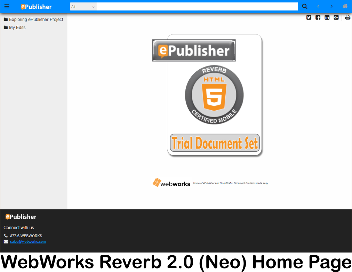Share on Facebook icon
This screenshot has height=272, width=352.
(318, 17)
